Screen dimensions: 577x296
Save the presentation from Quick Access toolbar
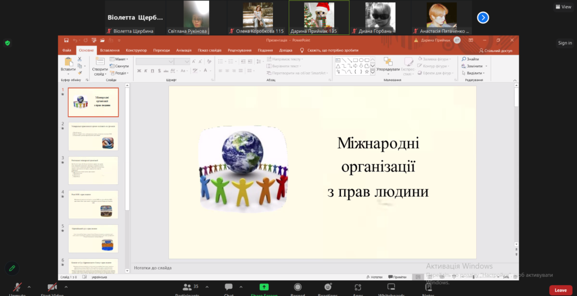[x=66, y=40]
